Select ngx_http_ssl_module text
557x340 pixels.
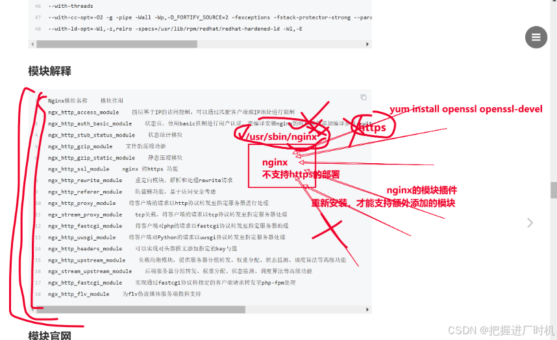79,169
